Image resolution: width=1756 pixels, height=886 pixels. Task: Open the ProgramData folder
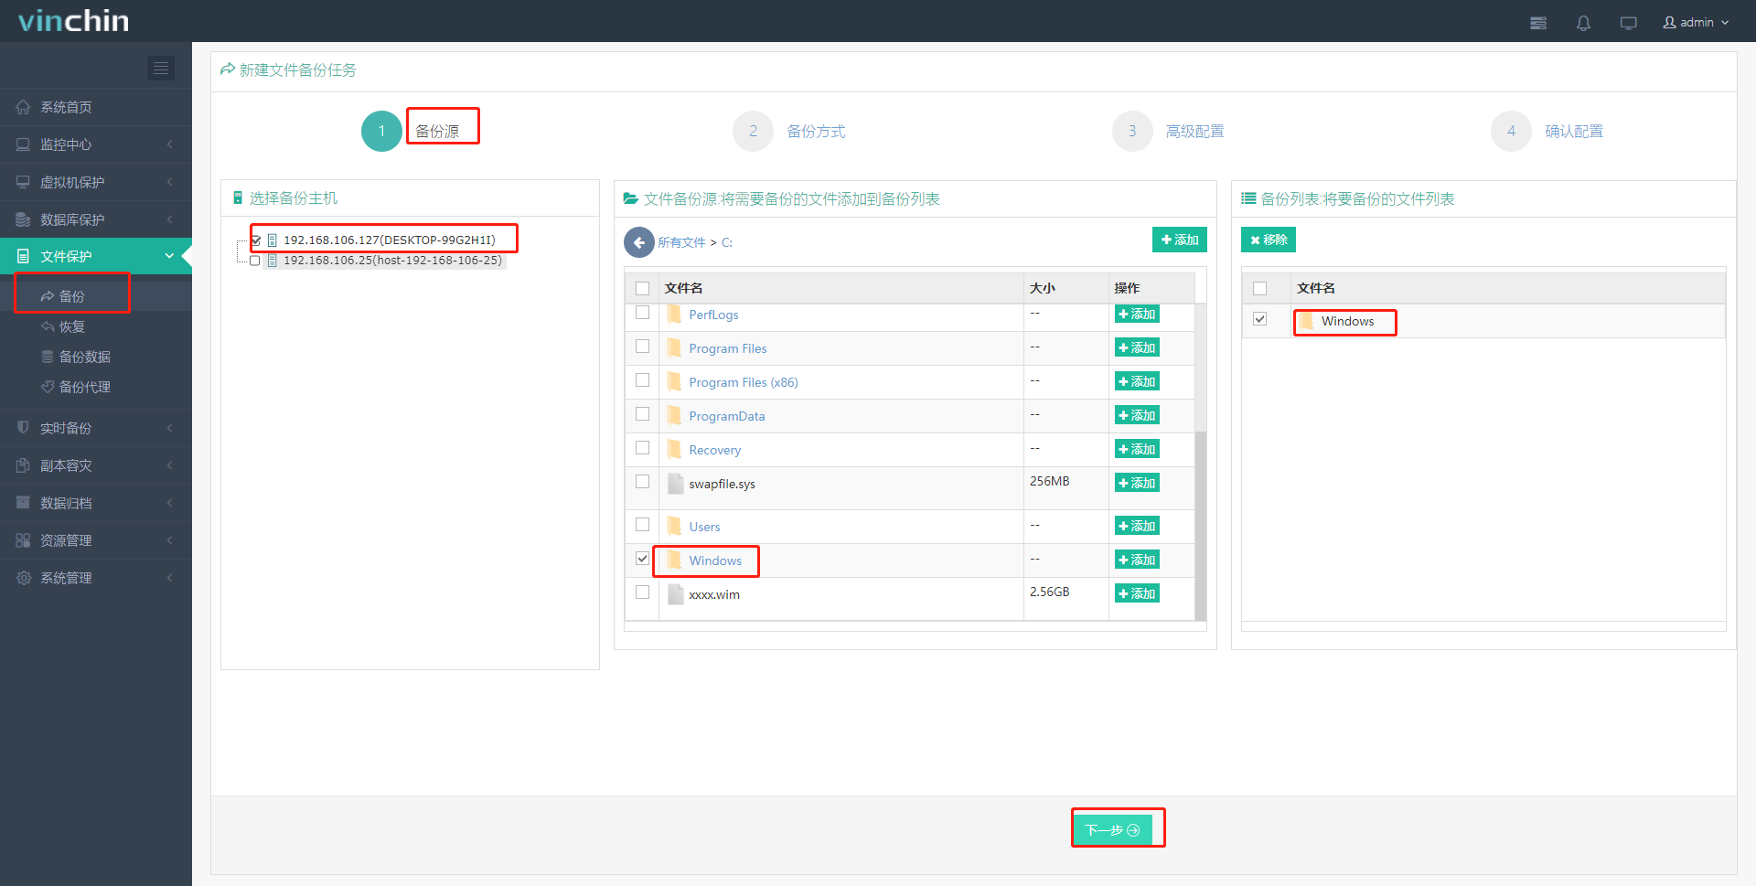click(727, 416)
